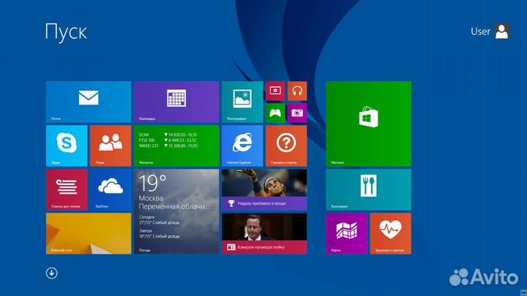Open the Store (Магазин) tile
This screenshot has height=296, width=527.
[x=369, y=124]
